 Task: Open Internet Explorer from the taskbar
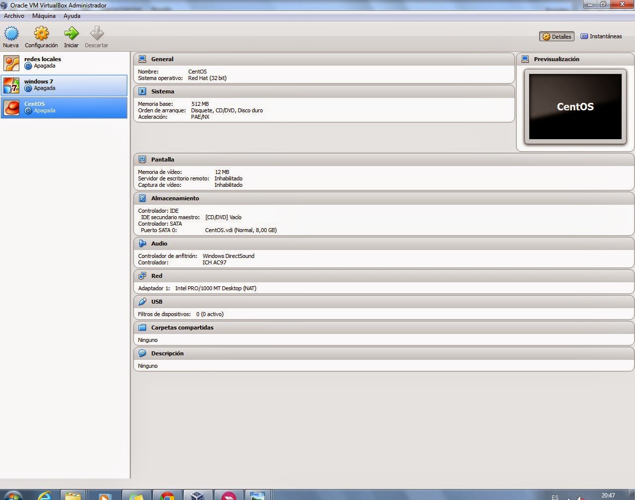(x=45, y=495)
